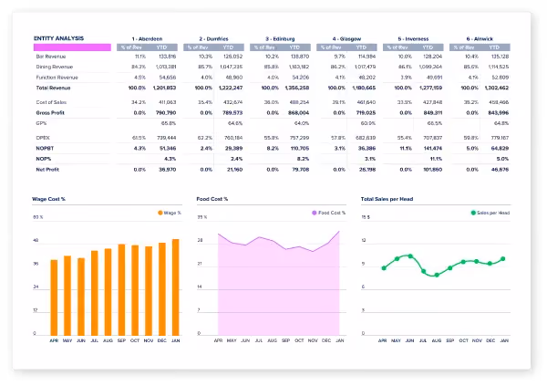Click the JAN label on Food Cost x-axis
547x386 pixels.
coord(339,340)
